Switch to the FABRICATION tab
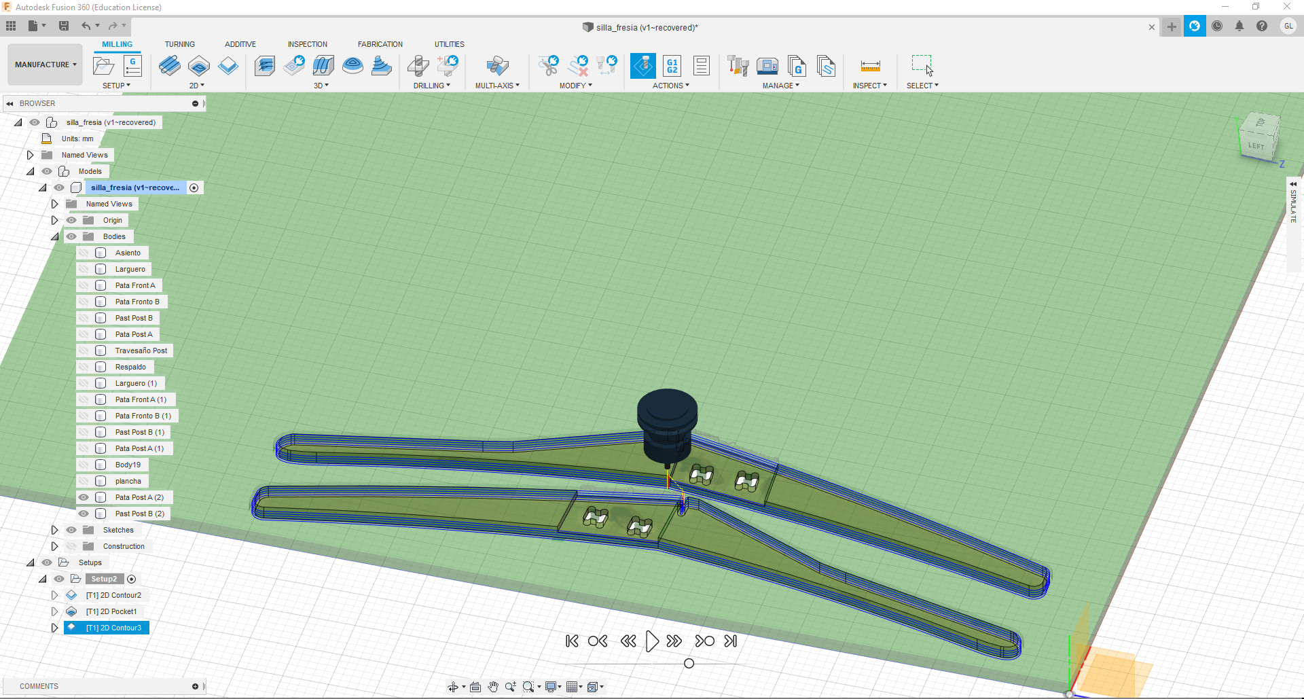Viewport: 1304px width, 699px height. point(380,44)
